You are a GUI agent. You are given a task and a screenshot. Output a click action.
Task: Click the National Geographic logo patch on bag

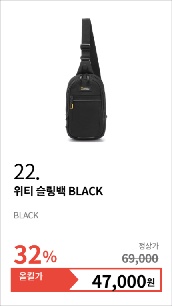pos(85,88)
